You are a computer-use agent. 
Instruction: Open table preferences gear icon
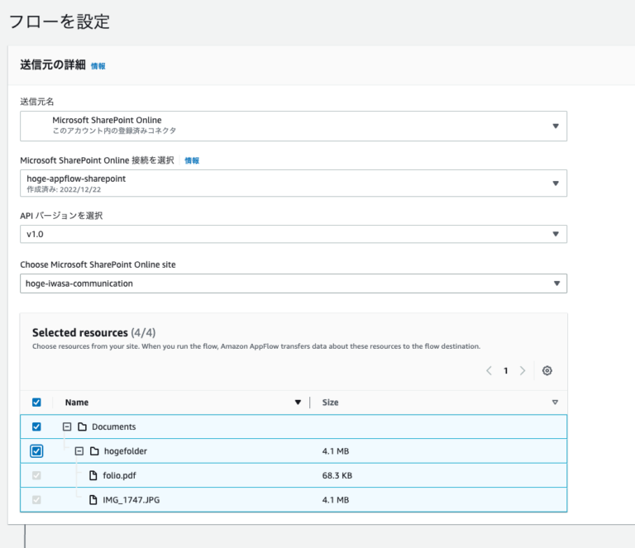click(x=547, y=370)
